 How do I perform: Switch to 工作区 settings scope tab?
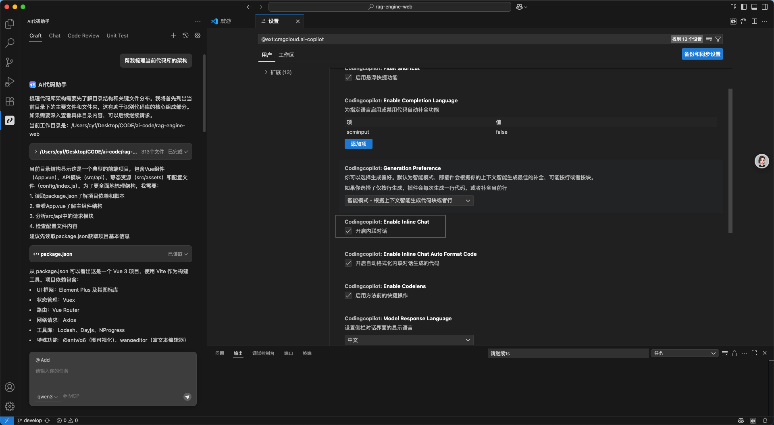point(286,55)
